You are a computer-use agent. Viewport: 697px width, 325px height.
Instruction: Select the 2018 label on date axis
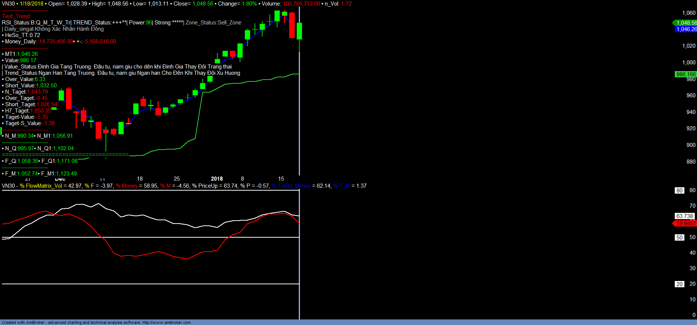pyautogui.click(x=217, y=179)
